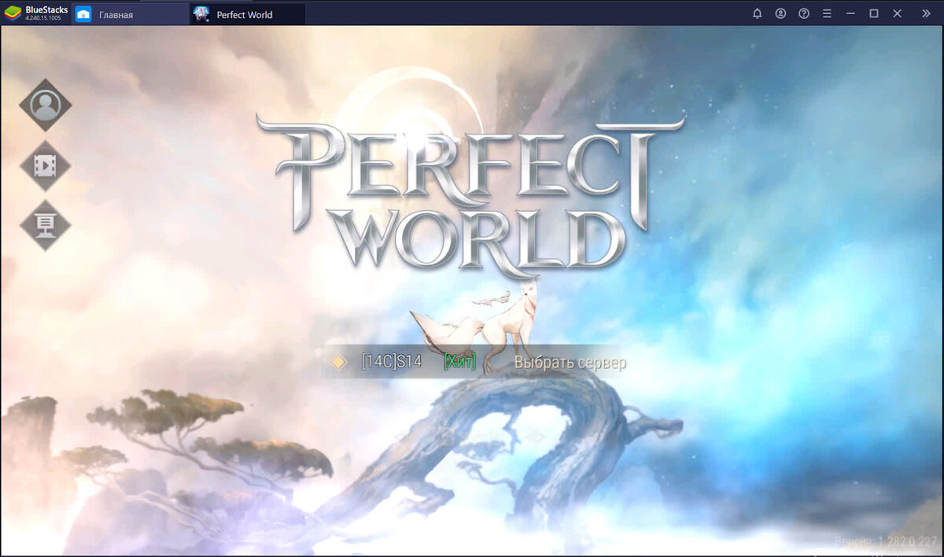This screenshot has width=944, height=557.
Task: Switch to the Perfect World tab
Action: [248, 14]
